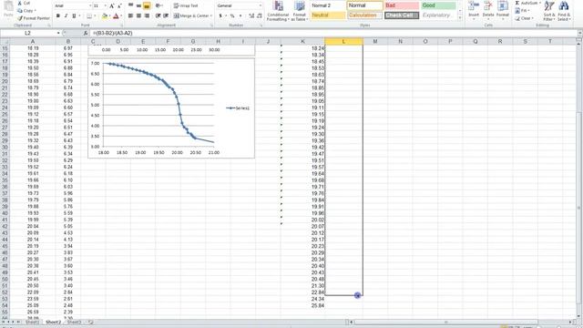The image size is (583, 328).
Task: Click the horizontal scrollbar at bottom
Action: (461, 322)
